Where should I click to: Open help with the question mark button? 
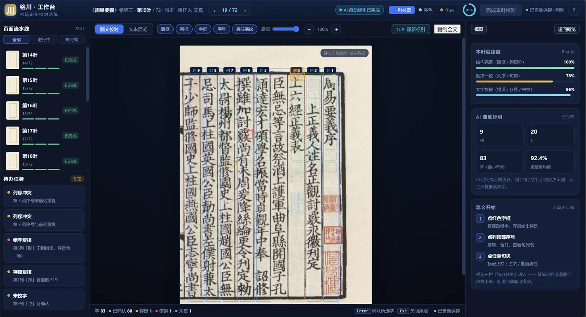point(574,10)
